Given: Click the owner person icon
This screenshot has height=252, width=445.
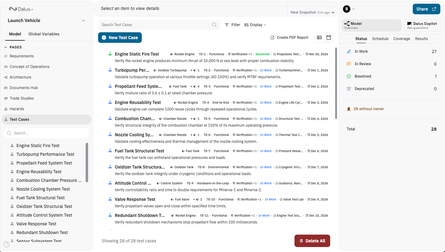Looking at the screenshot, I should pyautogui.click(x=349, y=109).
